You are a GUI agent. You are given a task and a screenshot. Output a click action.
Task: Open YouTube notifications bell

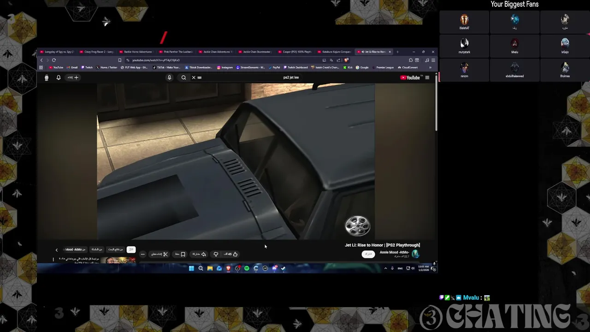pyautogui.click(x=59, y=77)
